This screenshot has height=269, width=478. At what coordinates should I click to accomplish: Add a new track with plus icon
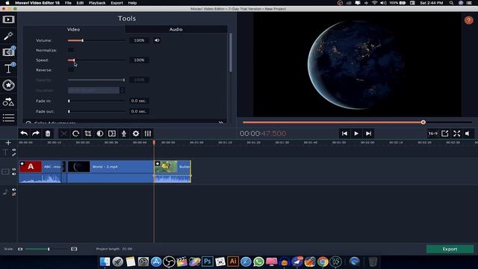[8, 143]
